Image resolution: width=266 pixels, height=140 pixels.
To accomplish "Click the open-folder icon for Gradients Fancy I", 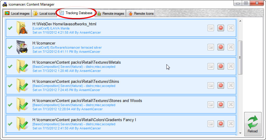I will pyautogui.click(x=211, y=123).
